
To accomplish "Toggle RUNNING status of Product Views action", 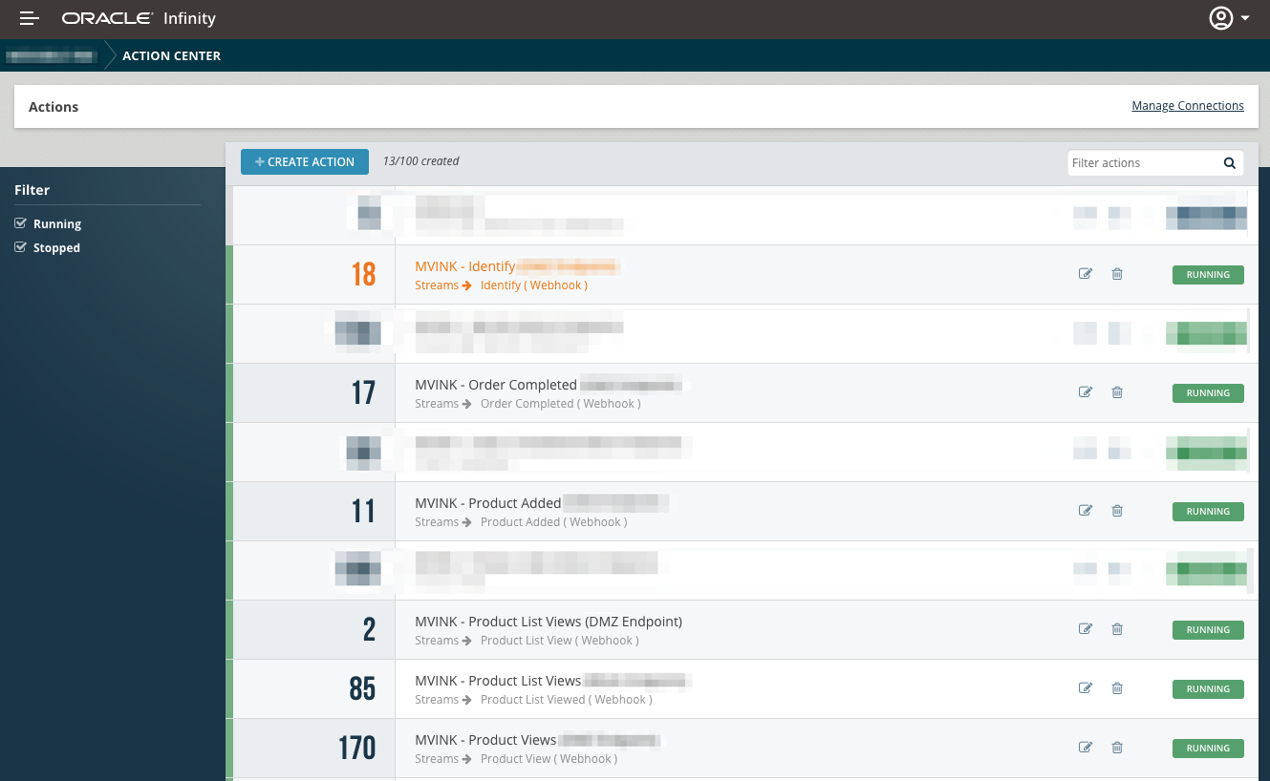I will pyautogui.click(x=1208, y=749).
